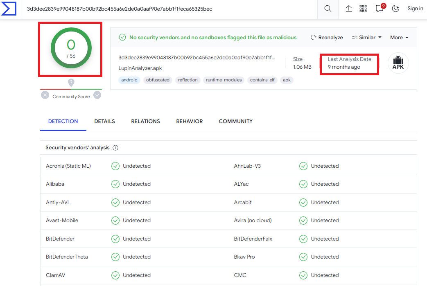Click the Sign in link

tap(415, 9)
